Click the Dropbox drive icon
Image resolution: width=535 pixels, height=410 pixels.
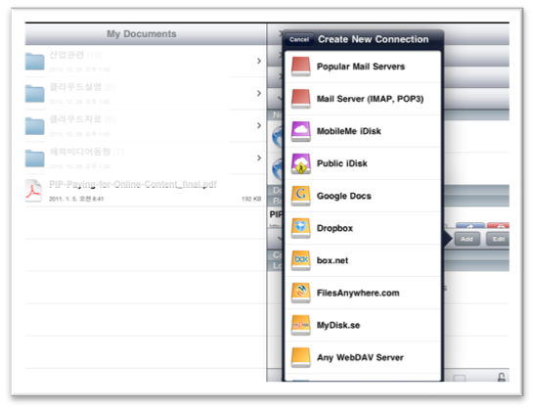point(300,228)
